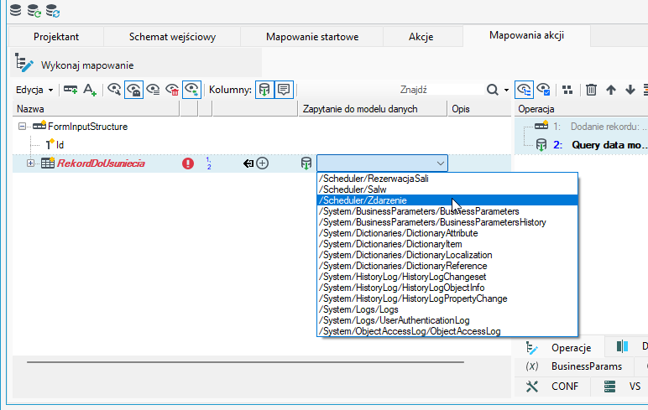Select FormInputStructure tree item

pyautogui.click(x=87, y=127)
